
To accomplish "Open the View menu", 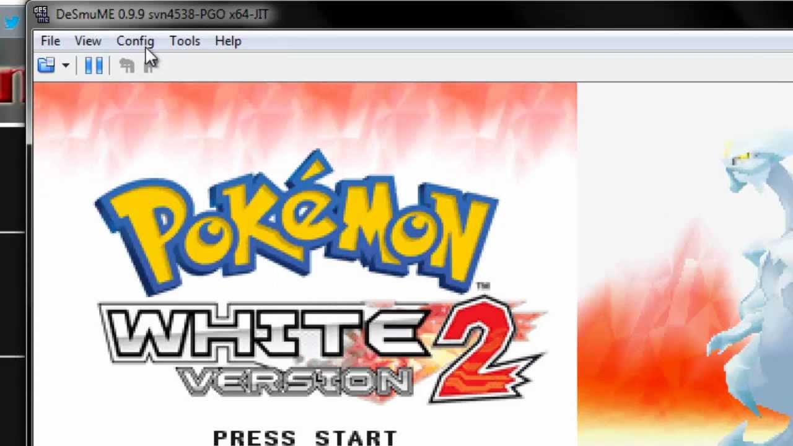I will [x=88, y=41].
